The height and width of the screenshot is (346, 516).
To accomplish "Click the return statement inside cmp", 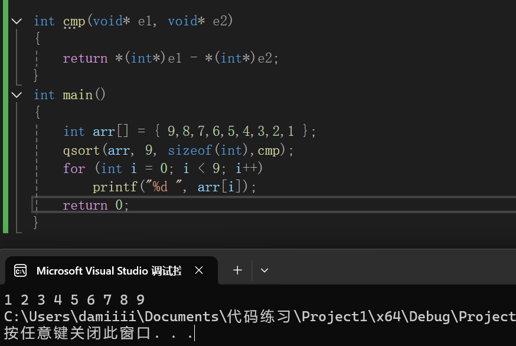I will click(x=171, y=58).
